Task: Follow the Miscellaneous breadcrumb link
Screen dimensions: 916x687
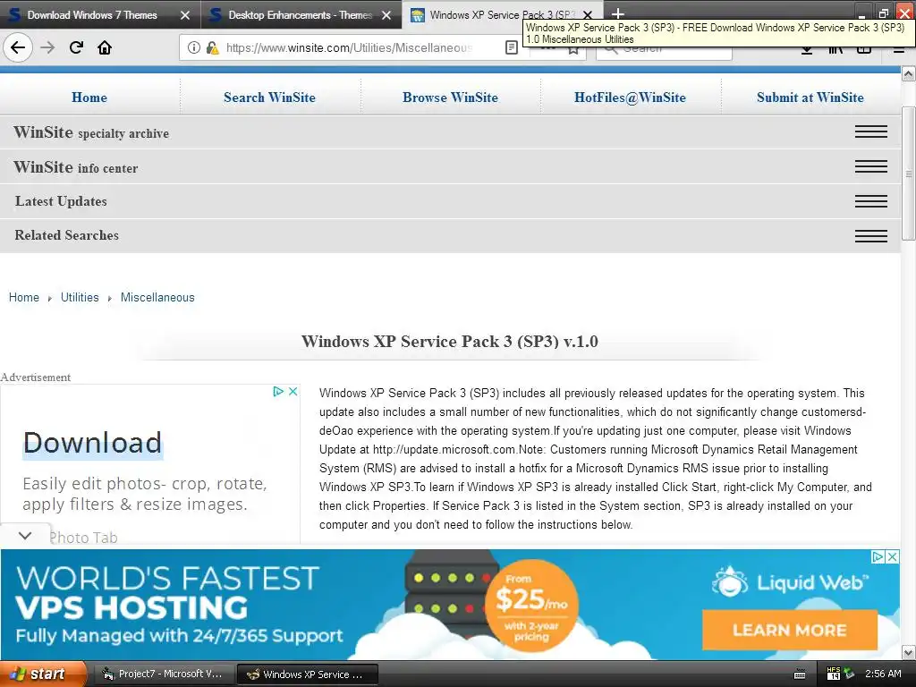Action: point(157,297)
